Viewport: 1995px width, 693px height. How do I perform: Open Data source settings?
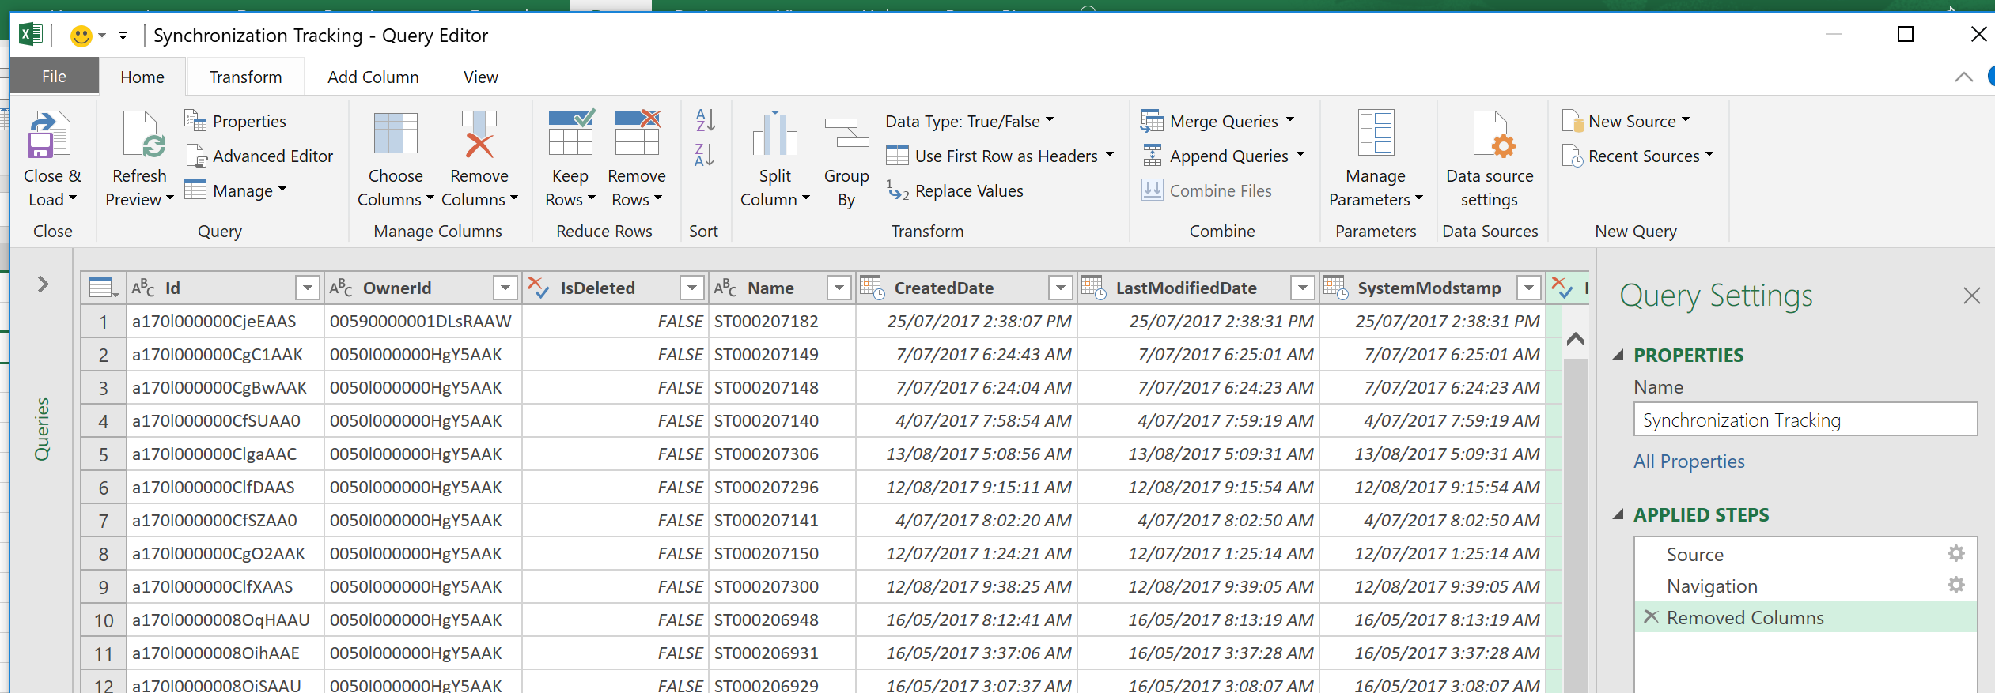pyautogui.click(x=1490, y=159)
